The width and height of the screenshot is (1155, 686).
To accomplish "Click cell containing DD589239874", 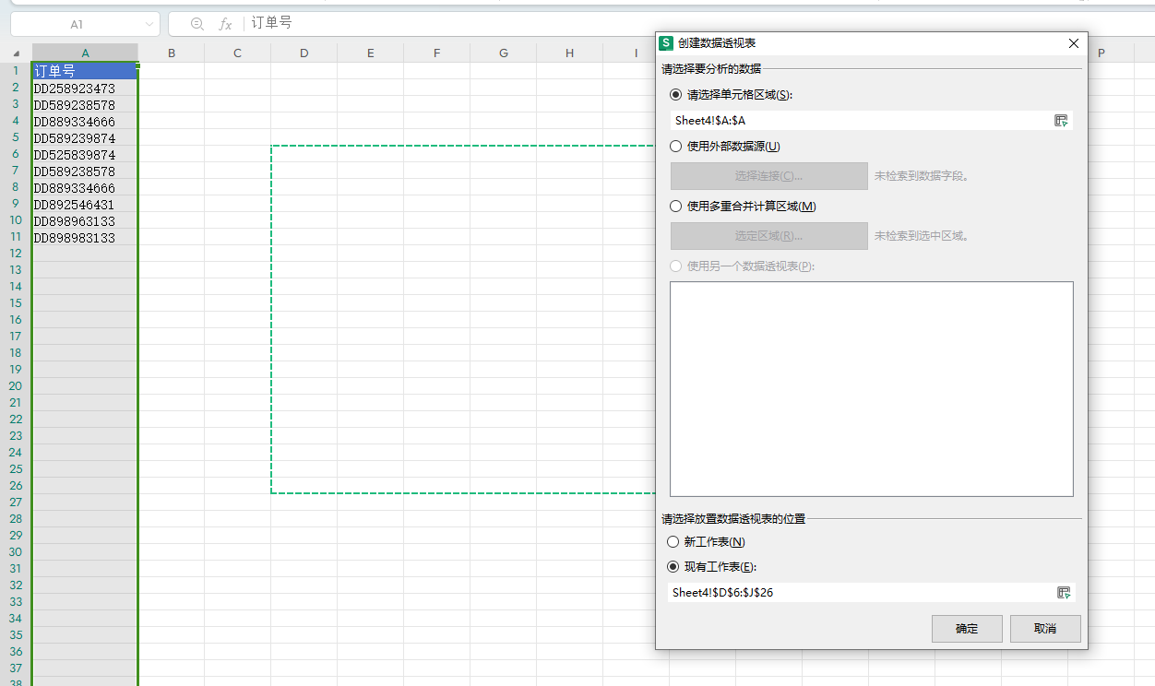I will coord(85,137).
